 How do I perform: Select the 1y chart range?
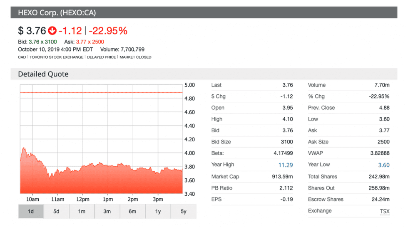click(x=158, y=211)
